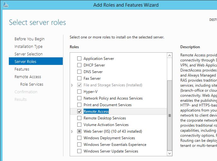This screenshot has height=161, width=217.
Task: Select the Application Server label
Action: coord(99,59)
